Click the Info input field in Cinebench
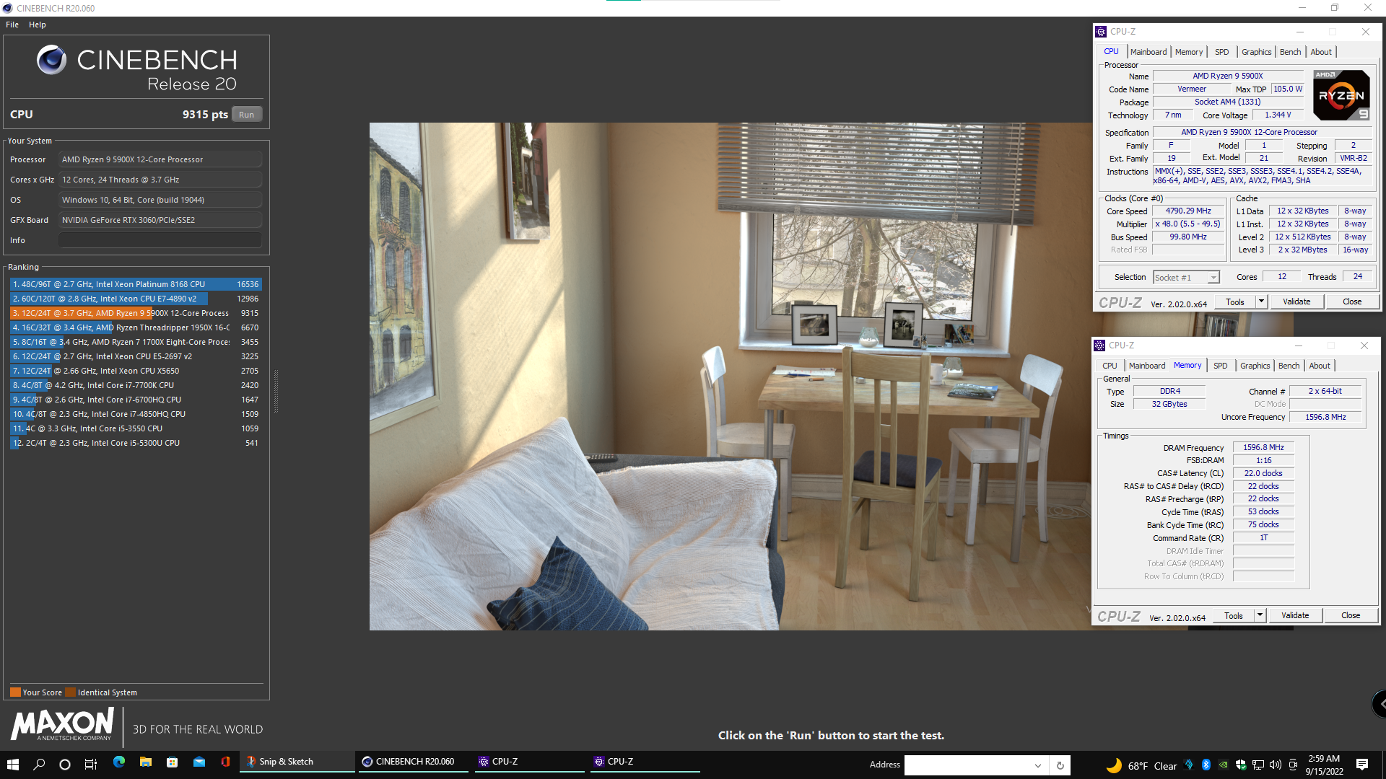Screen dimensions: 1386x779 coord(160,240)
